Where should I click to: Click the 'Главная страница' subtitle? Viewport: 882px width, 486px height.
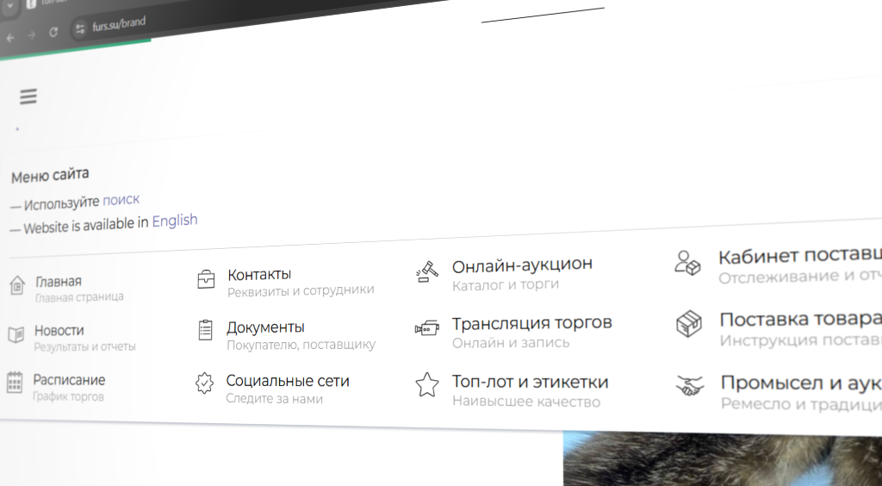click(79, 297)
